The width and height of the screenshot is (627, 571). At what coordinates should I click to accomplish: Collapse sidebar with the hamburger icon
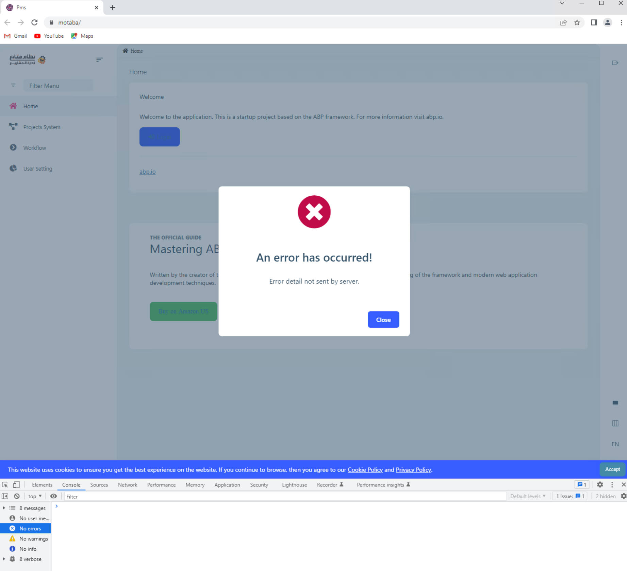(99, 59)
